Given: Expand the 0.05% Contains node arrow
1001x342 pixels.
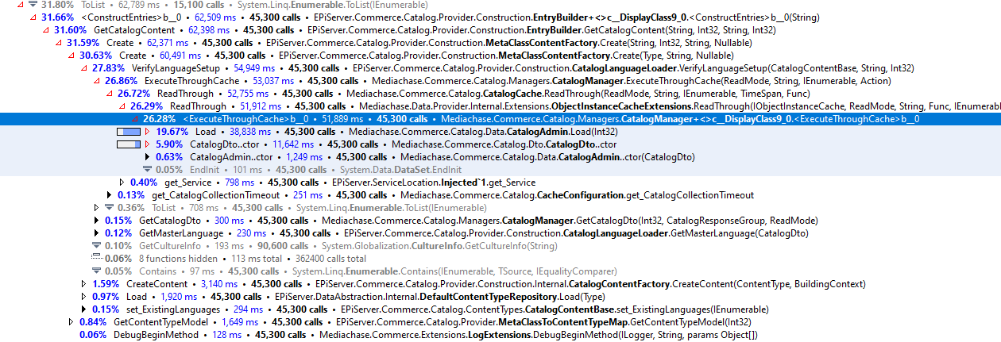Looking at the screenshot, I should pos(97,271).
